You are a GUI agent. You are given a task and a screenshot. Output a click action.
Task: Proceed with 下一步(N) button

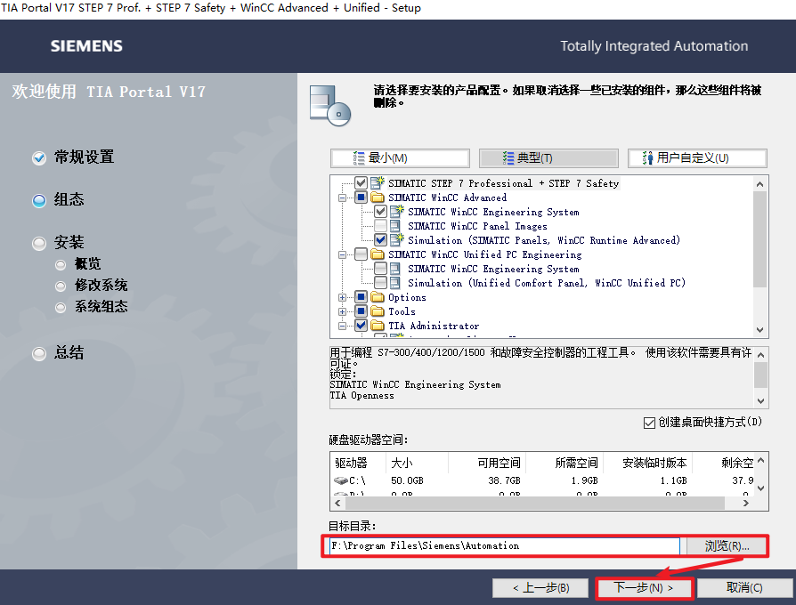(644, 588)
